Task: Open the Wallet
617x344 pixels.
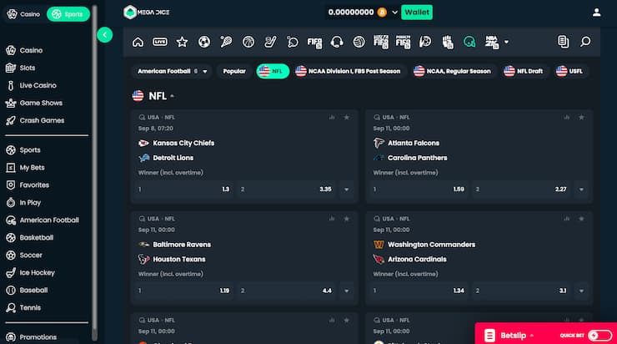Action: click(417, 13)
